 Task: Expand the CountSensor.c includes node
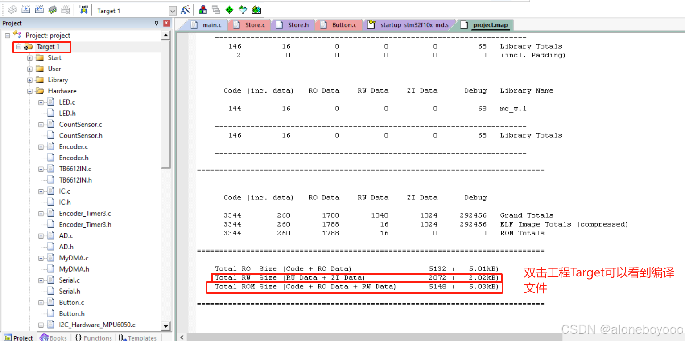[x=41, y=124]
